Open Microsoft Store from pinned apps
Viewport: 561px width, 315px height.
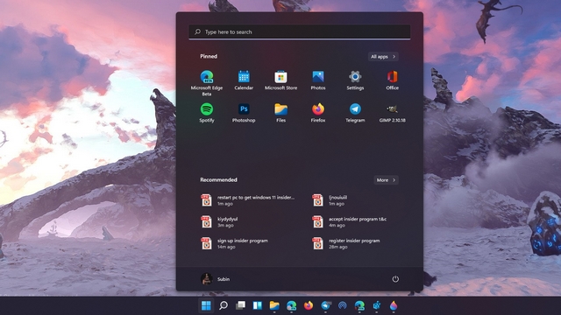pyautogui.click(x=280, y=80)
